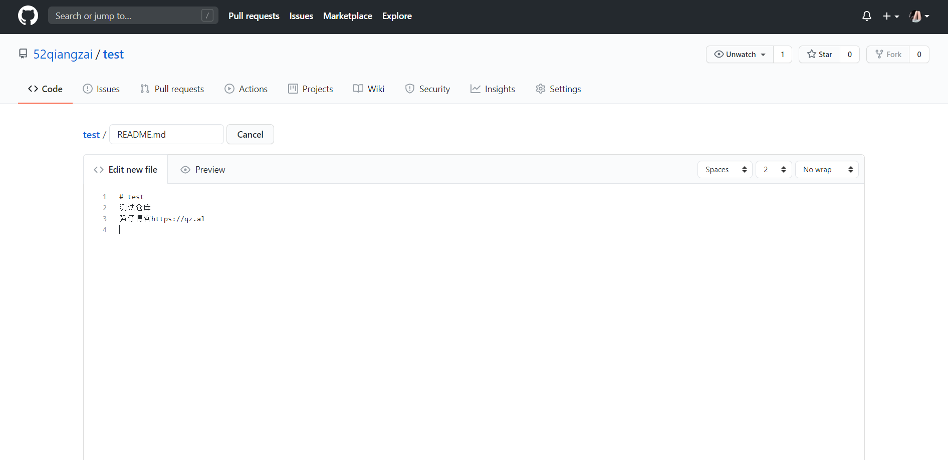Open the repository Wiki tab
The image size is (948, 460).
coord(369,89)
